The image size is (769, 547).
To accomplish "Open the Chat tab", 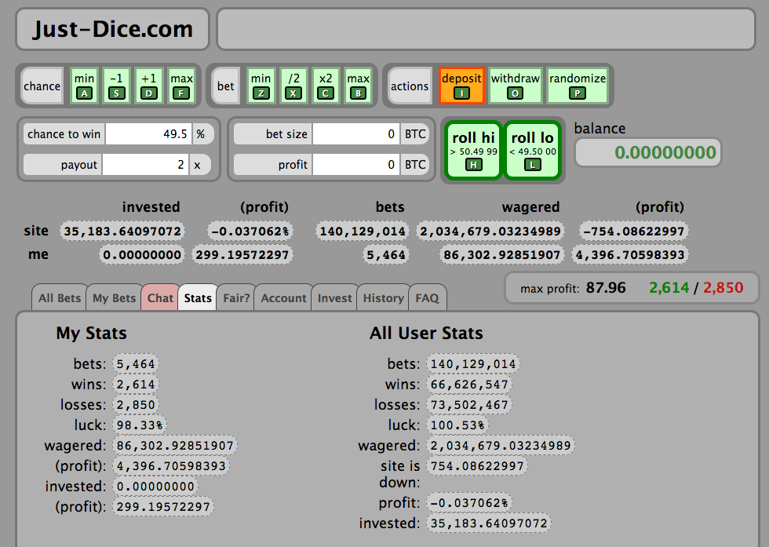I will tap(160, 297).
